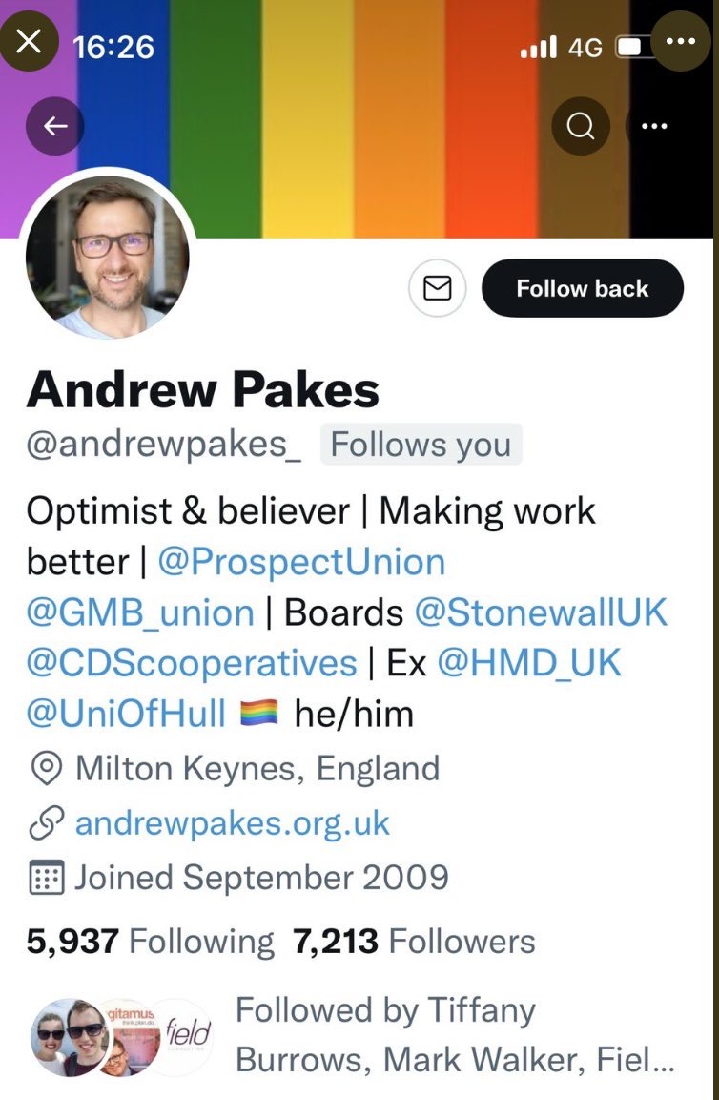This screenshot has height=1100, width=719.
Task: View the 7,213 Followers list
Action: (x=415, y=941)
